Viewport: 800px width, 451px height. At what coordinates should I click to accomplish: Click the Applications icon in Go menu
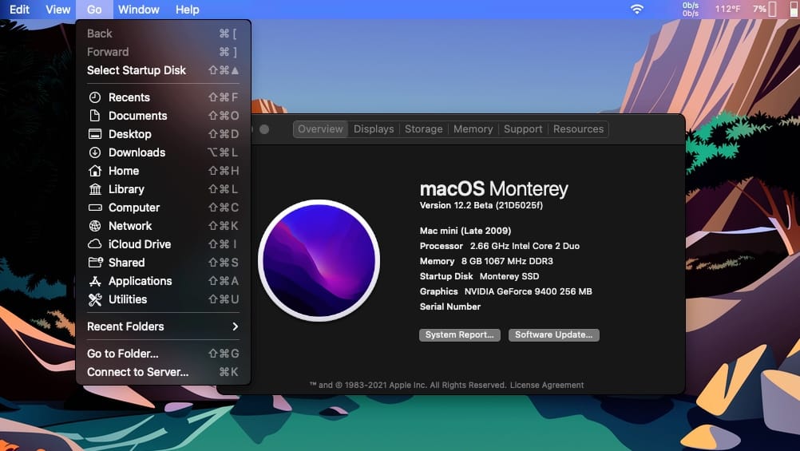click(95, 281)
